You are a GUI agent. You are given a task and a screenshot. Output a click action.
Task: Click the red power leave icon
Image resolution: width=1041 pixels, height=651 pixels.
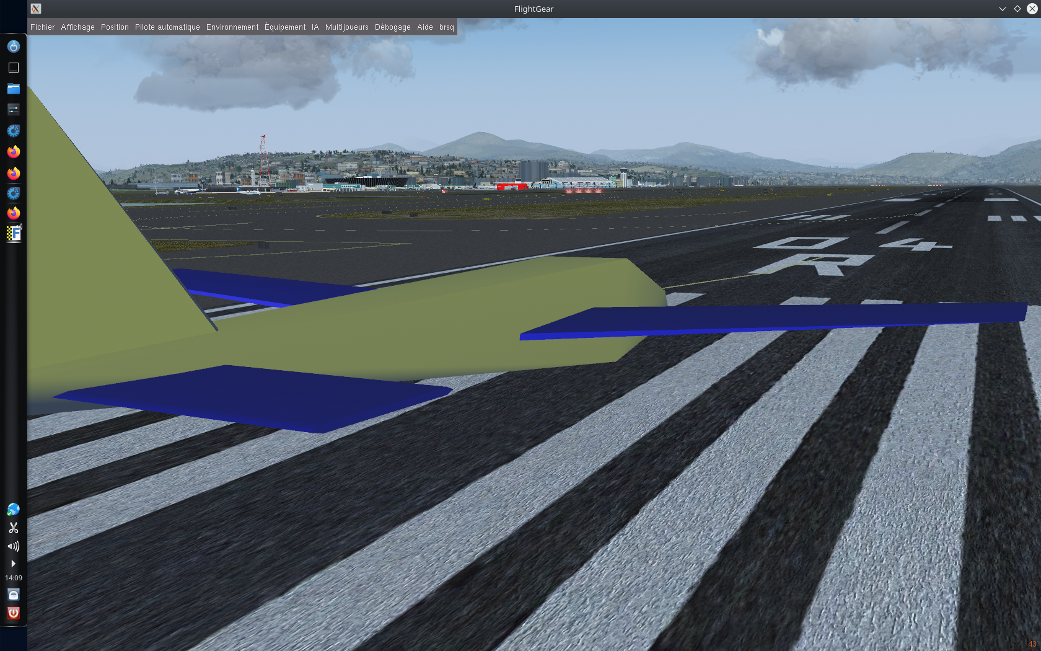[x=13, y=613]
